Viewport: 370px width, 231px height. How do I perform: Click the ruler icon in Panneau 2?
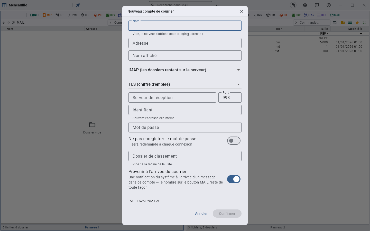[x=350, y=23]
